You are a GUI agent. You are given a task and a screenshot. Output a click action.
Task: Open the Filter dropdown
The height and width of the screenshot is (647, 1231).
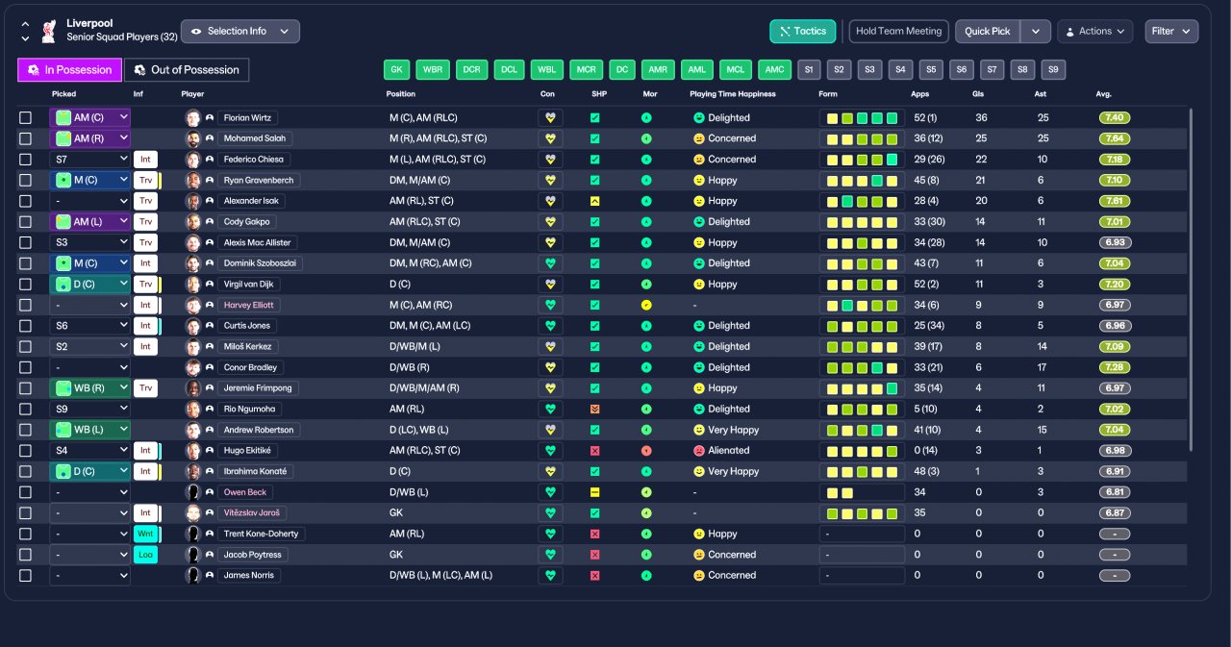pos(1171,32)
